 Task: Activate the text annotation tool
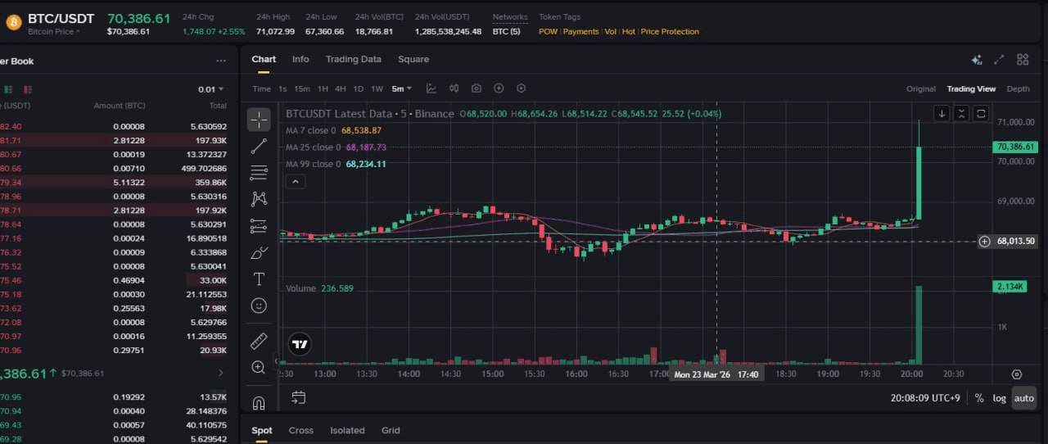(x=259, y=279)
